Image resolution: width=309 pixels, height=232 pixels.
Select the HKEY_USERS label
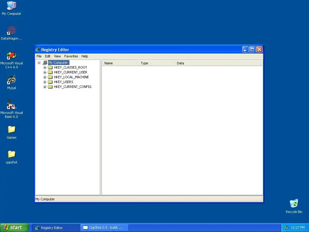63,82
